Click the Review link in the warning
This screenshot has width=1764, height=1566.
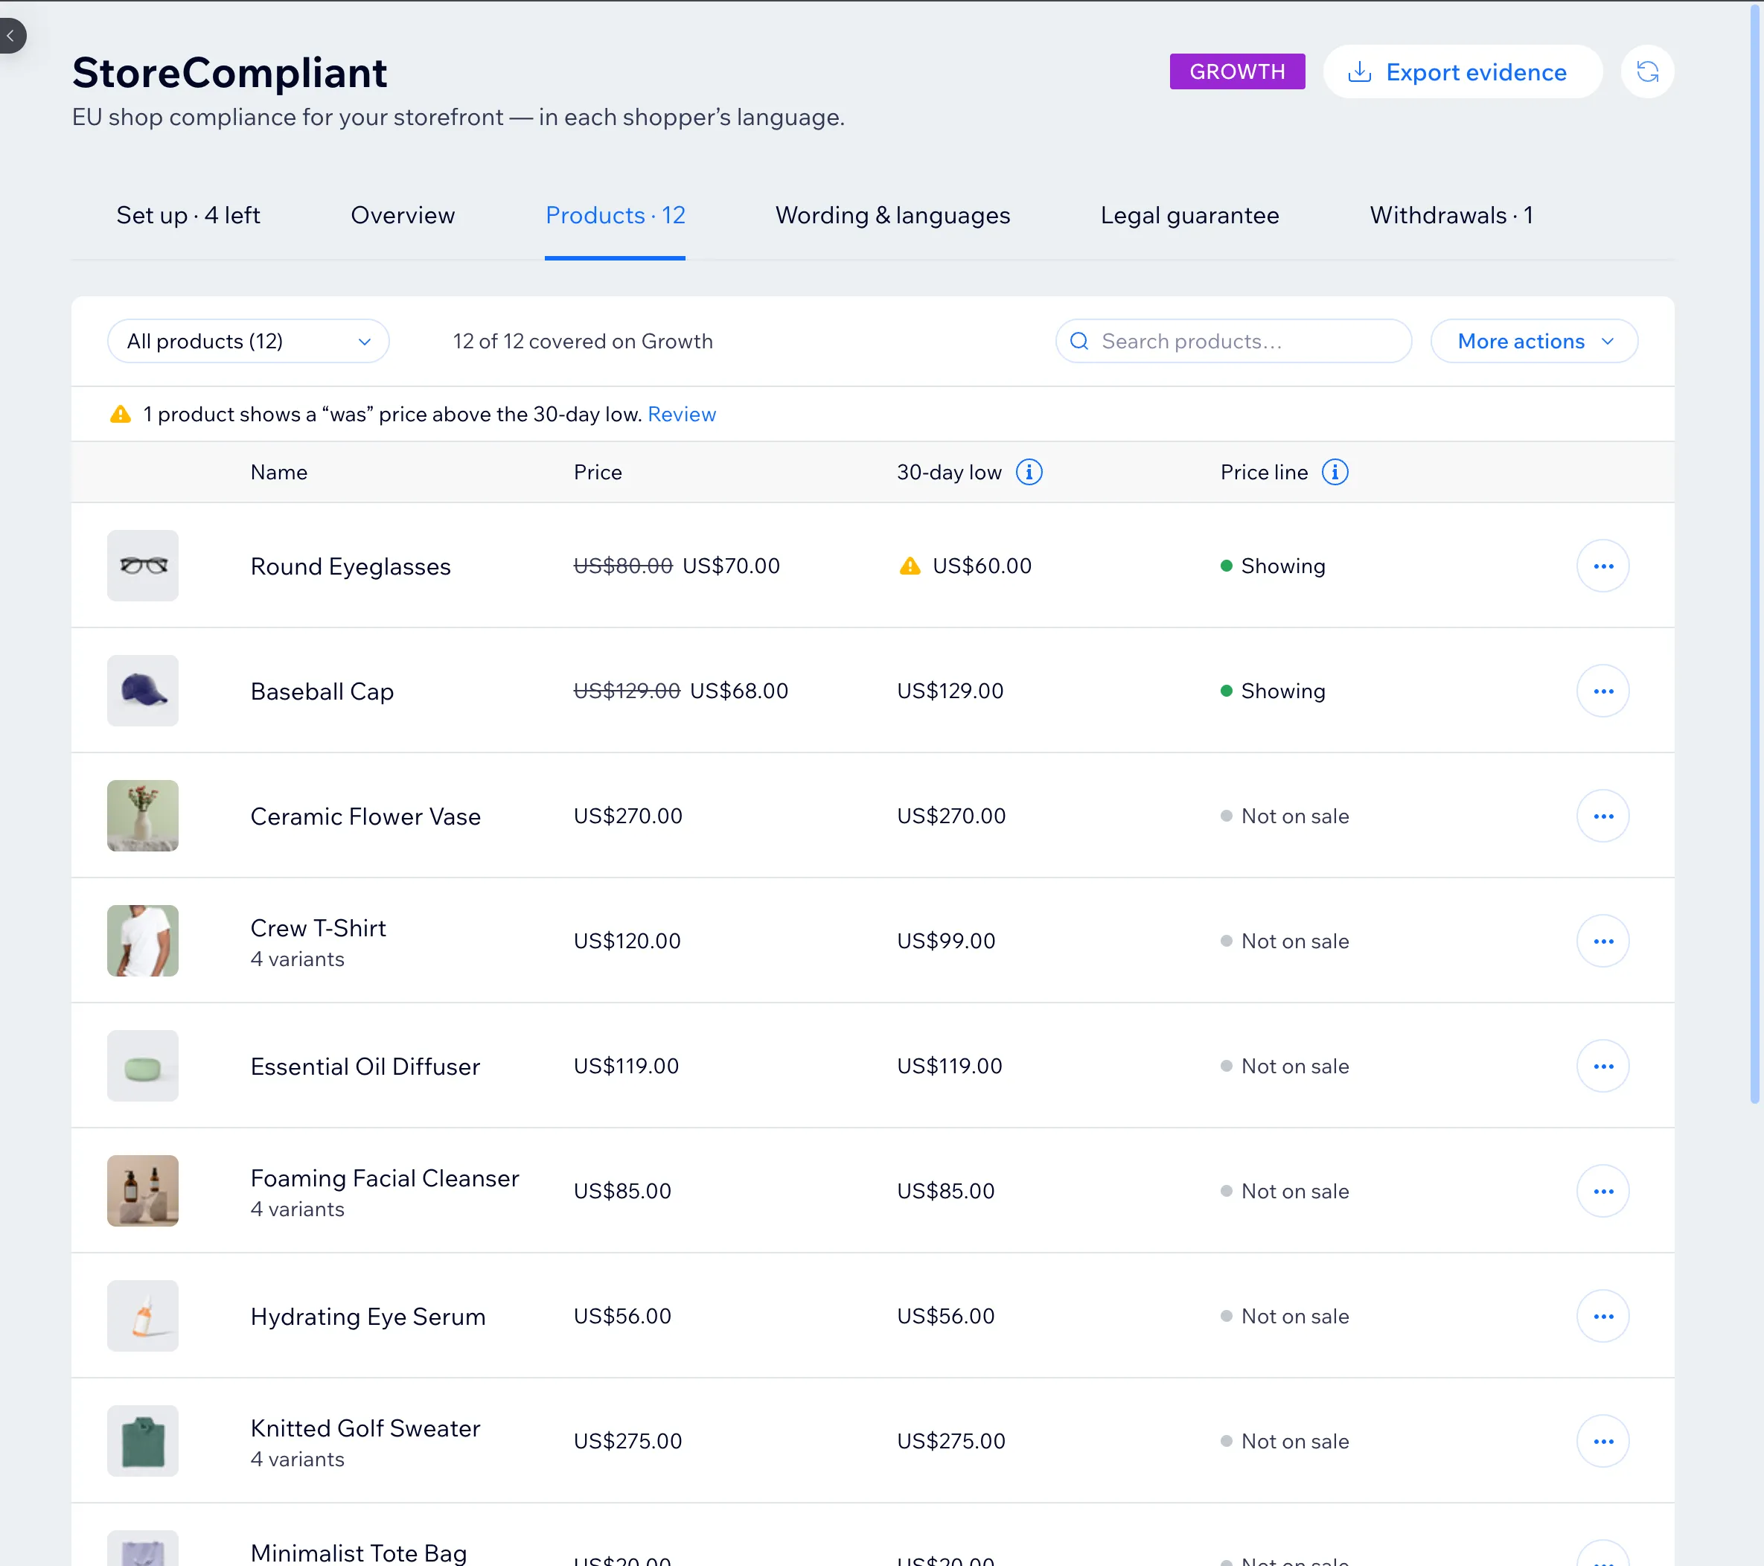682,414
